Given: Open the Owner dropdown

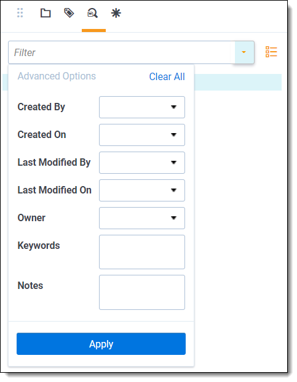Looking at the screenshot, I should point(142,218).
